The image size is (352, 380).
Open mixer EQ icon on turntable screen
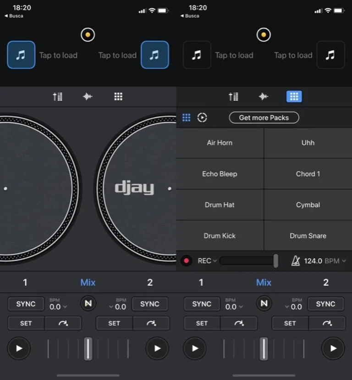click(58, 96)
